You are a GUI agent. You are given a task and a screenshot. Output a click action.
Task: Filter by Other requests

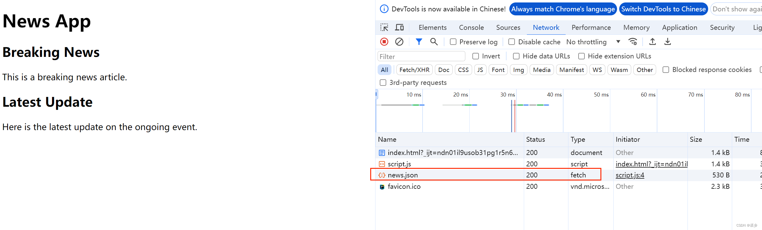[x=644, y=70]
